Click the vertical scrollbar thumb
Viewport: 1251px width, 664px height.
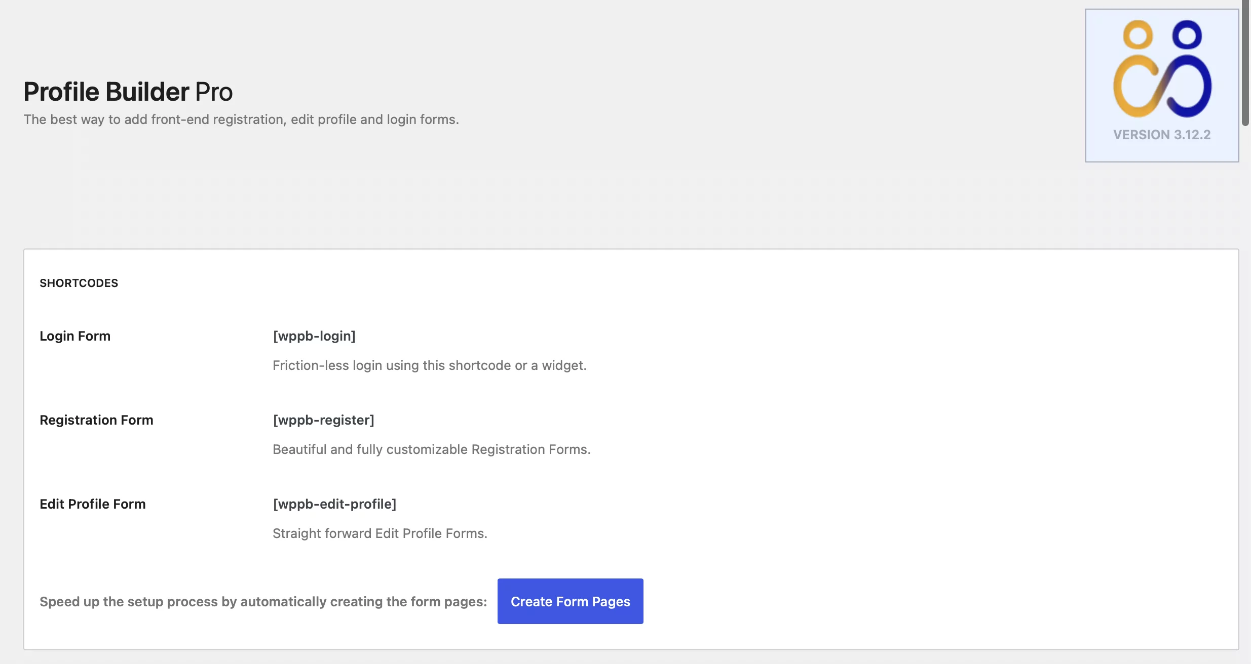pyautogui.click(x=1245, y=63)
